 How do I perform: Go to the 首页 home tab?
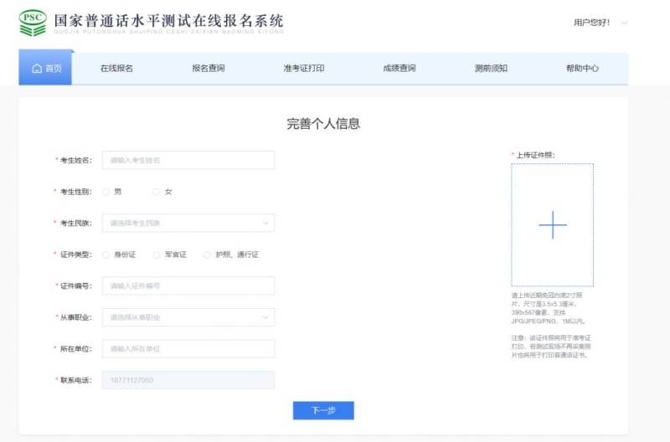point(46,69)
